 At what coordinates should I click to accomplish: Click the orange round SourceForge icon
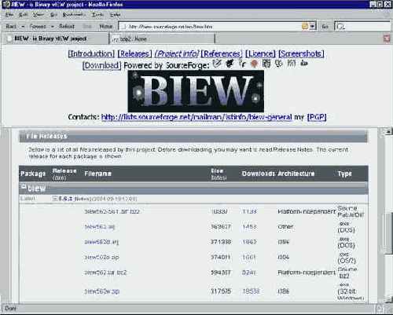[x=254, y=64]
